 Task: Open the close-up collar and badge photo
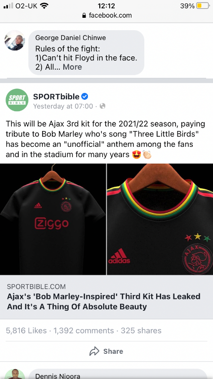160,219
